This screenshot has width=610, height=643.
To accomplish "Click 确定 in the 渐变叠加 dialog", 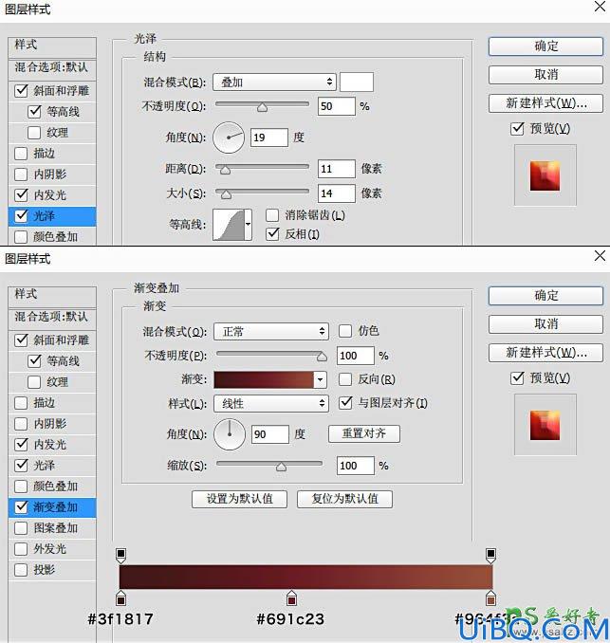I will [x=545, y=296].
